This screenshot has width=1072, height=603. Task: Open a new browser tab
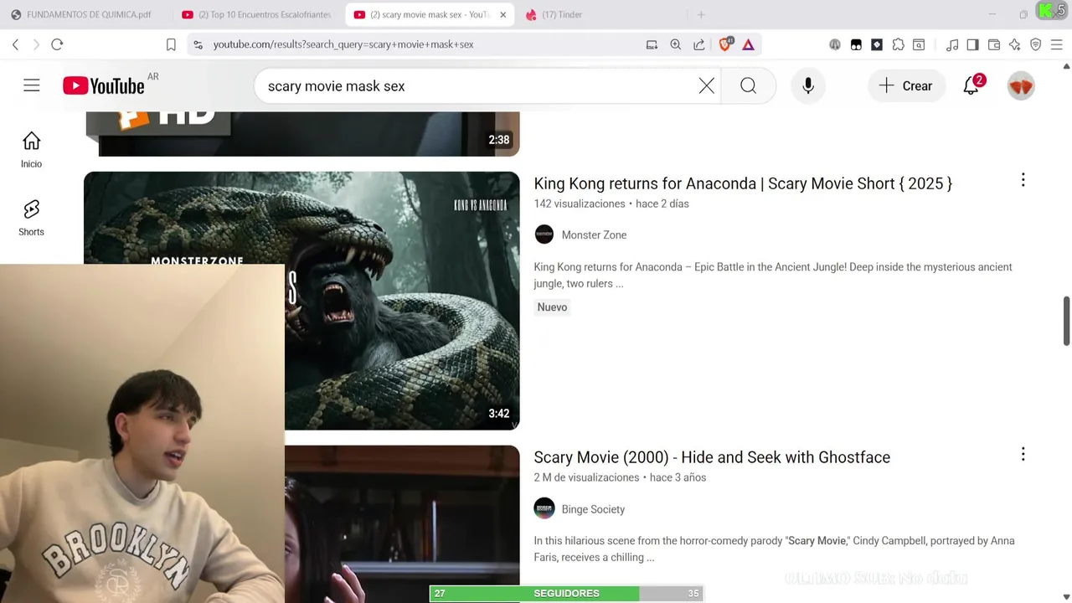click(x=701, y=14)
